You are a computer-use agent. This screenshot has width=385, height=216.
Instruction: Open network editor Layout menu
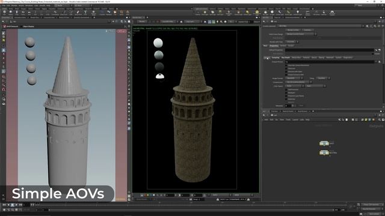tap(295, 120)
